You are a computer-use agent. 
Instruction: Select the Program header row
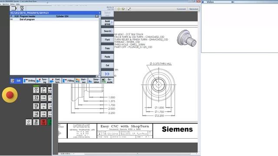pyautogui.click(x=54, y=16)
